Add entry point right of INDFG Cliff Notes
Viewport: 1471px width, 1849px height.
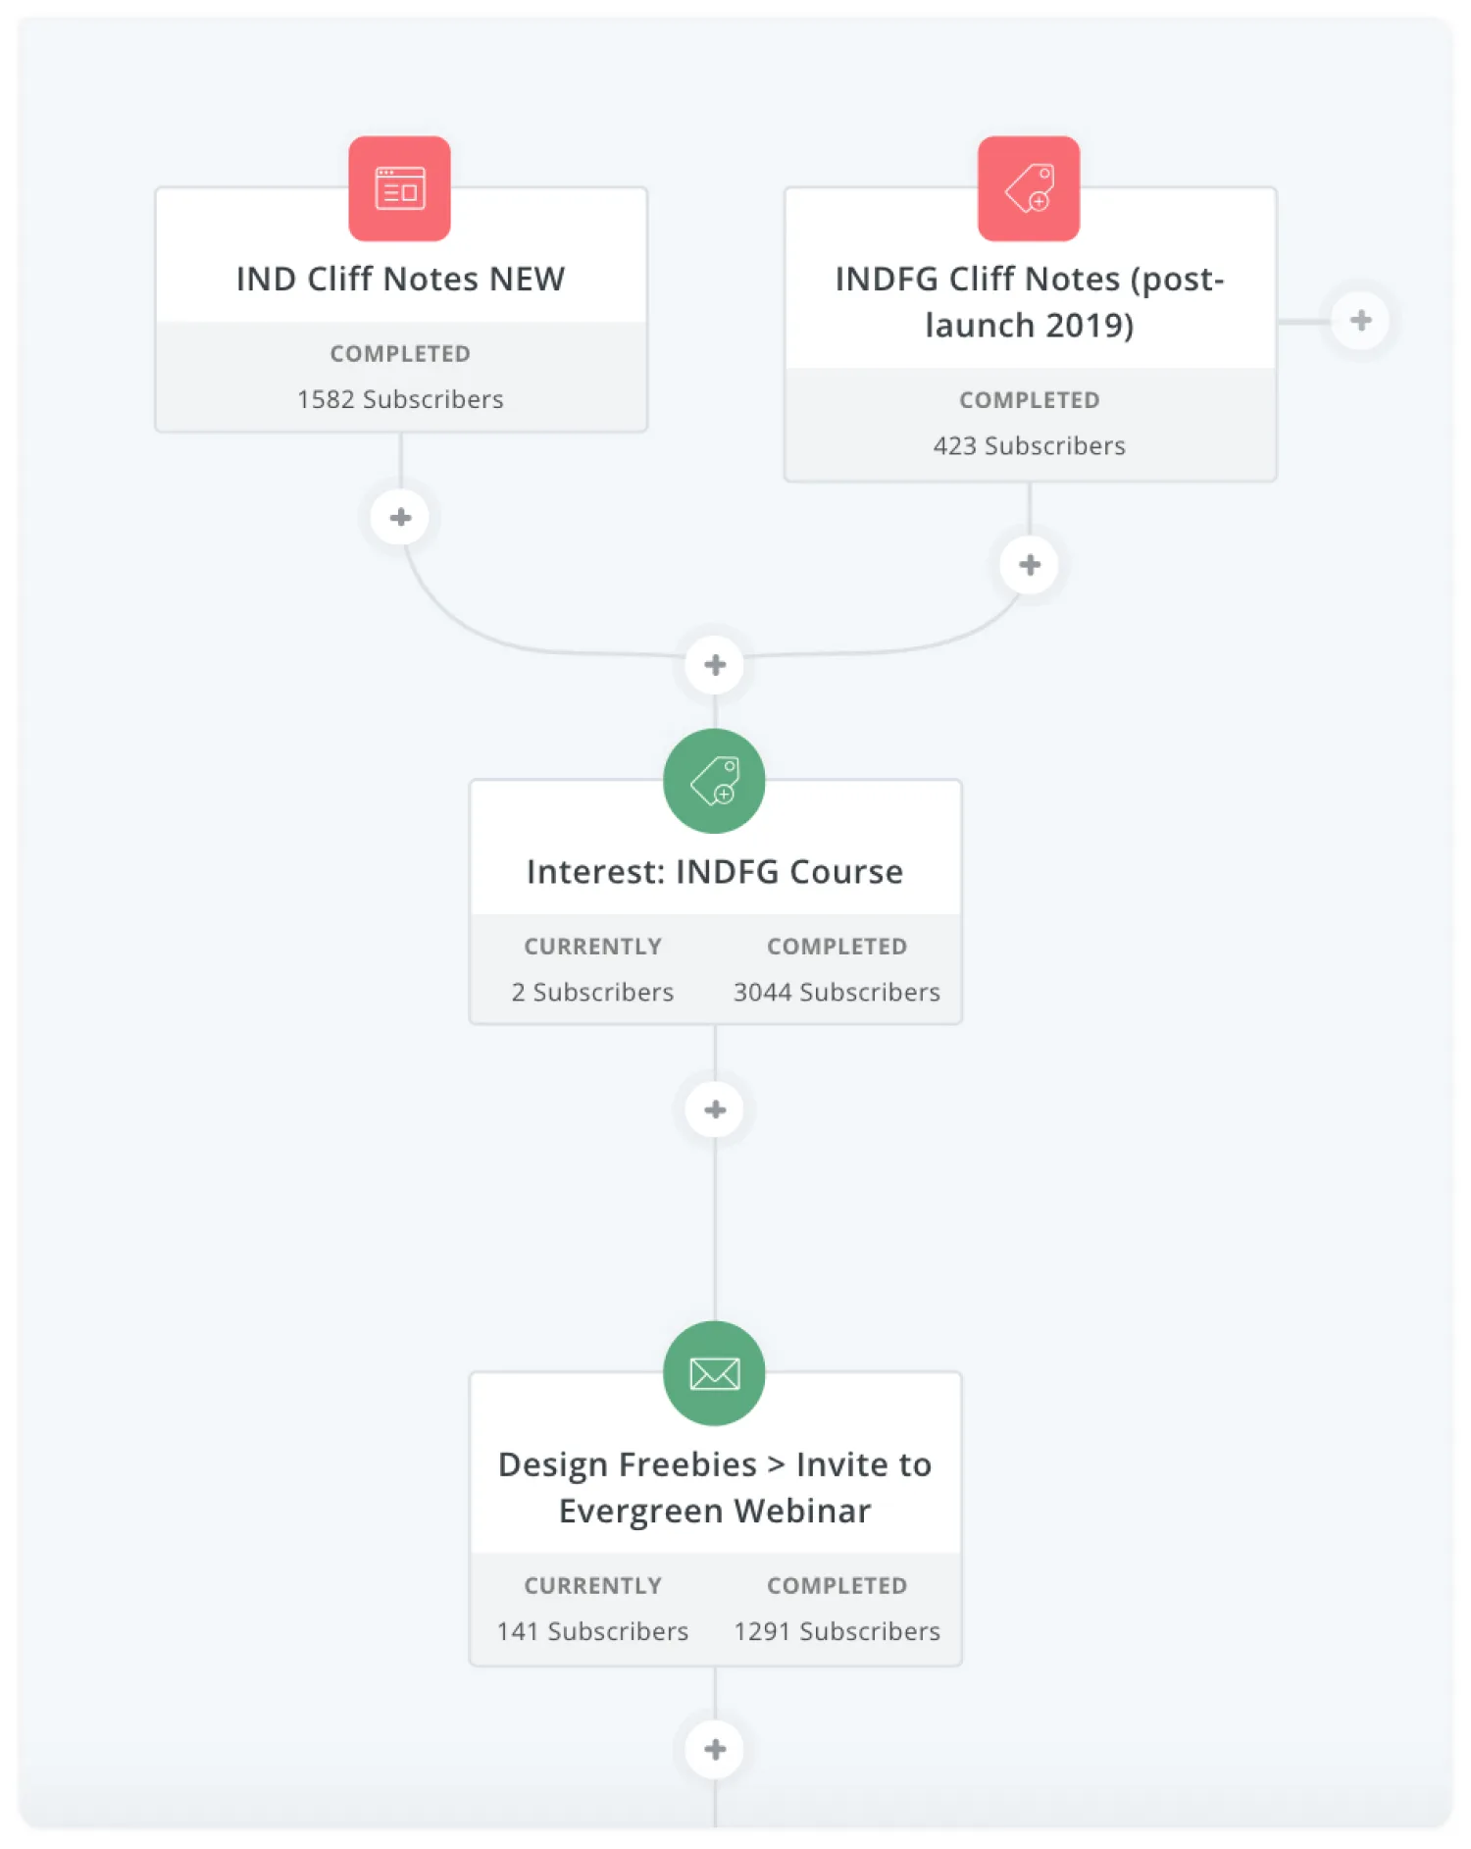1360,320
